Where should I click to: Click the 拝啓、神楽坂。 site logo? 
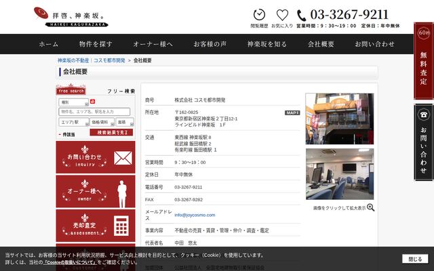coord(71,17)
